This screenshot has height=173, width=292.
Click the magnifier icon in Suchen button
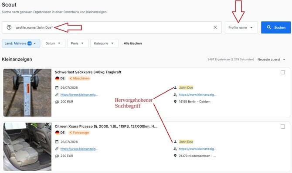(269, 27)
